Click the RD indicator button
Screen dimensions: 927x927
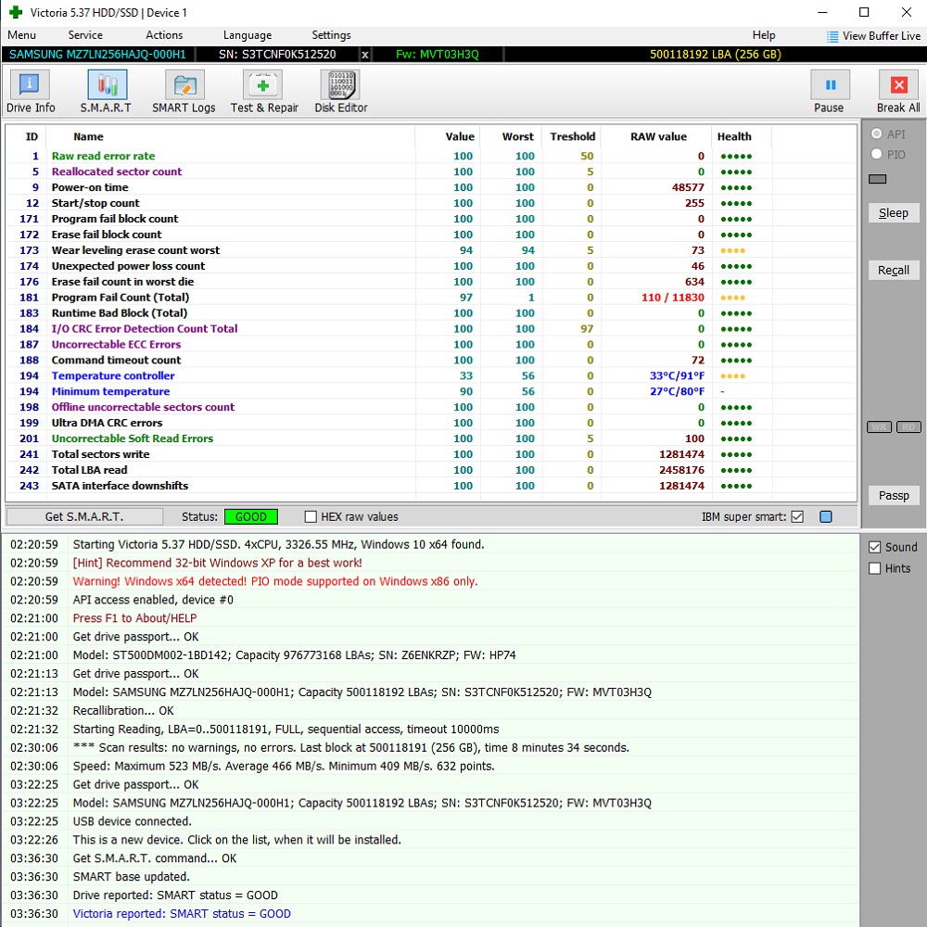click(908, 426)
